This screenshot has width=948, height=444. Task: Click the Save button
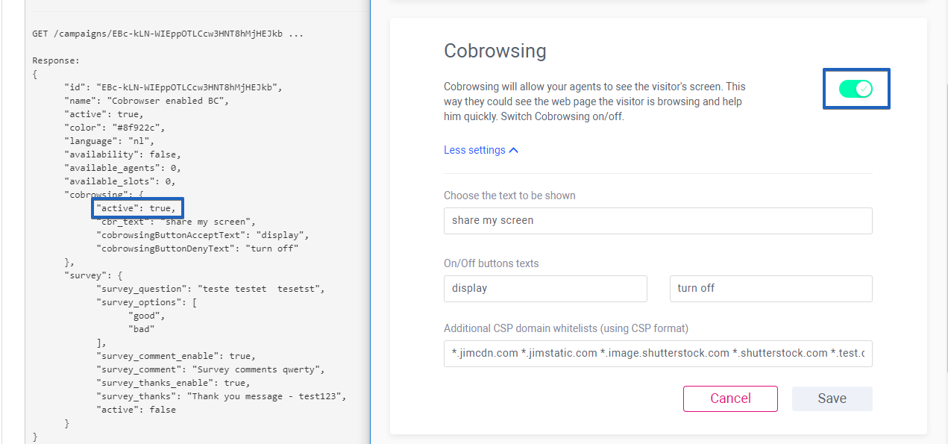832,398
